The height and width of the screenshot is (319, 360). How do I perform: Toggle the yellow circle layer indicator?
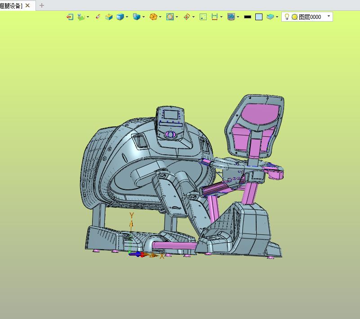[294, 17]
